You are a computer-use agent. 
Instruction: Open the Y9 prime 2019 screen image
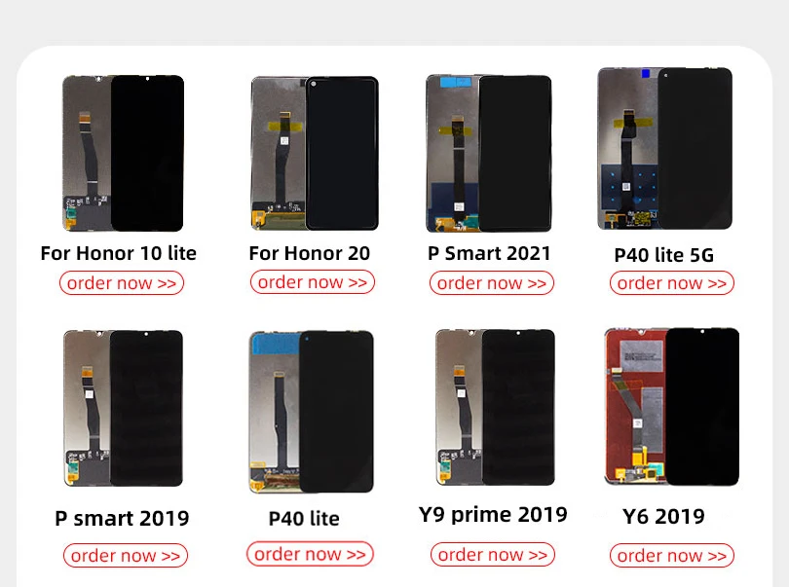tap(495, 408)
